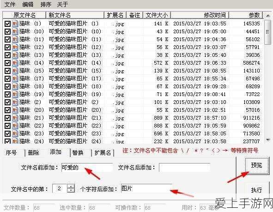Open the 文件 menu
Image resolution: width=273 pixels, height=212 pixels.
click(x=10, y=4)
